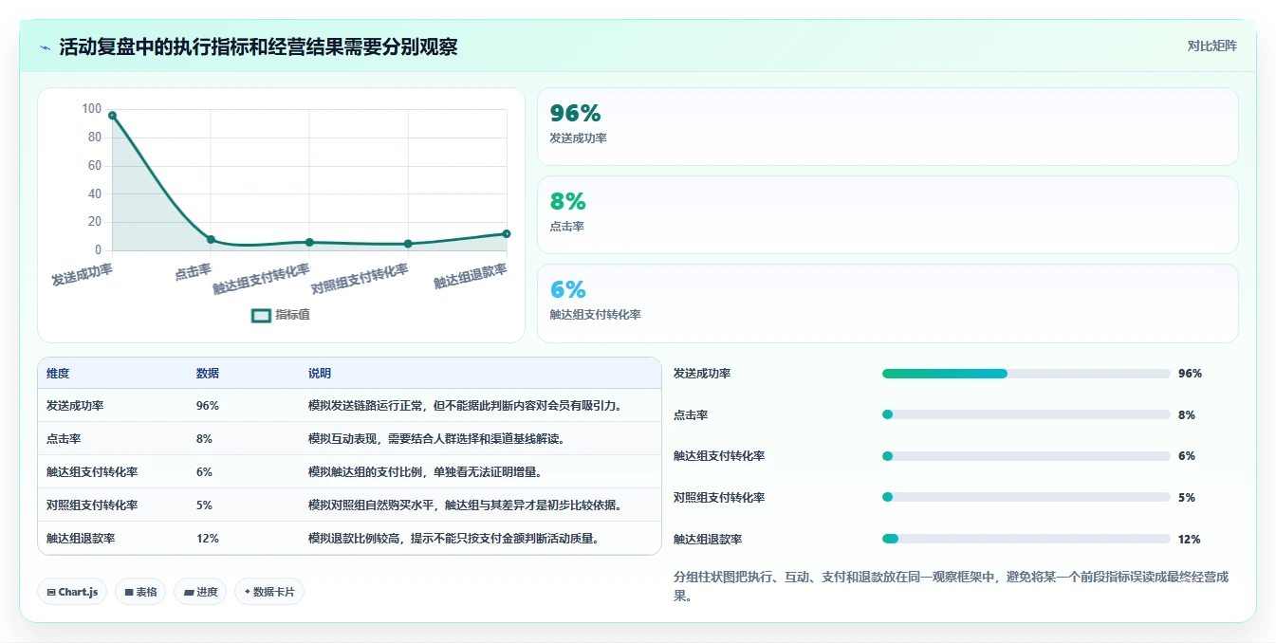Screen dimensions: 1276x643
Task: Click the 100 tick on the chart y-axis
Action: tap(91, 109)
